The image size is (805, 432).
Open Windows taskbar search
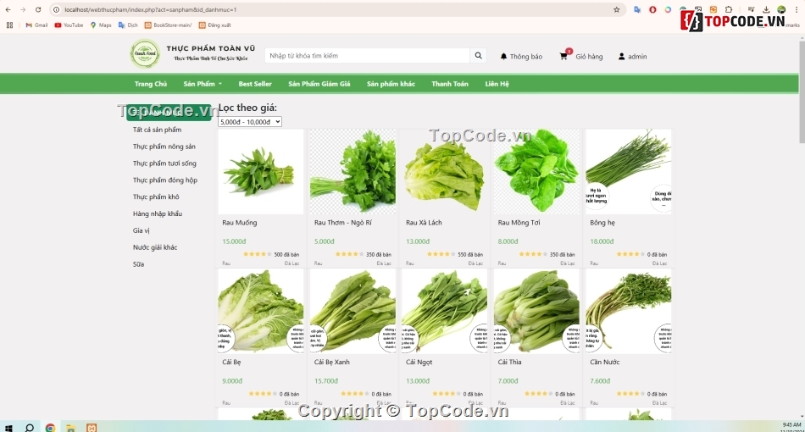click(30, 428)
